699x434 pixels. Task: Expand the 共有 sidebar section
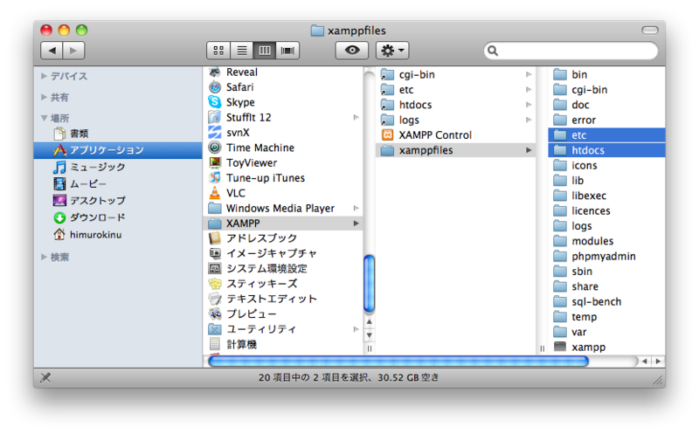point(44,97)
